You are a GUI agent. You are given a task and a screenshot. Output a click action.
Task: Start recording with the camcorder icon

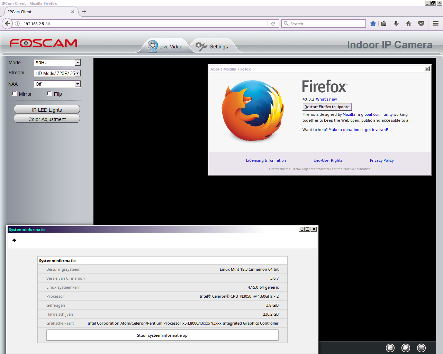click(x=406, y=348)
